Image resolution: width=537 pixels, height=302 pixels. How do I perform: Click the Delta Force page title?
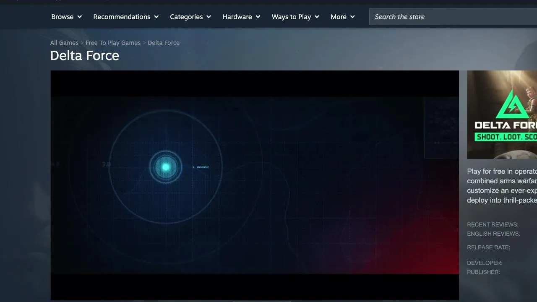[85, 55]
